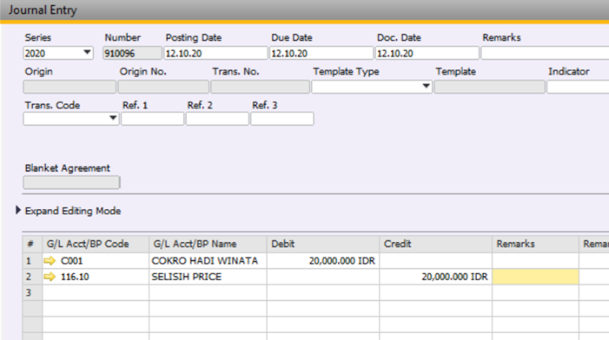This screenshot has height=340, width=609.
Task: Select the G/L Acct/BP Name column header
Action: pyautogui.click(x=208, y=244)
